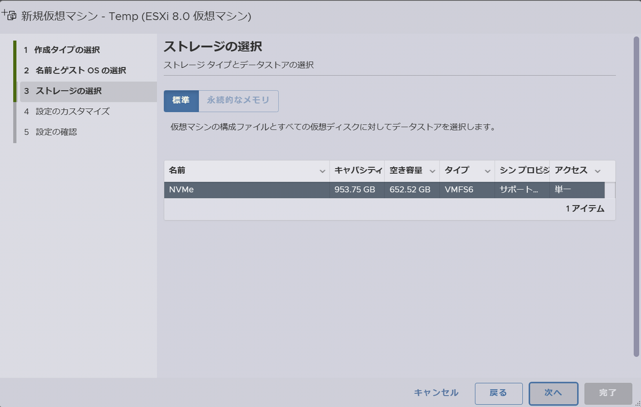Click the dialog vertical scrollbar

coord(636,196)
